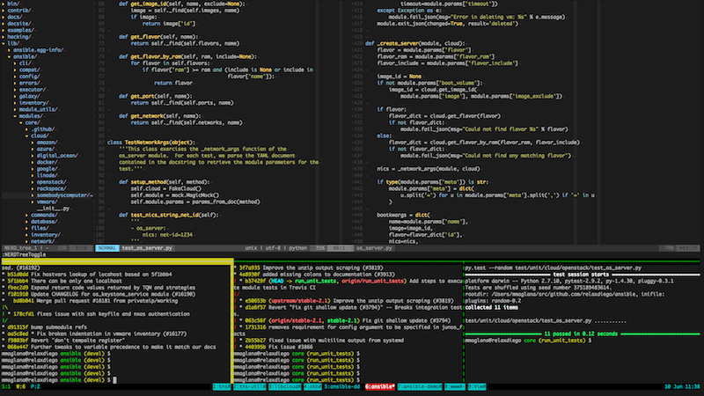The height and width of the screenshot is (396, 704).
Task: Click the utf-8 encoding indicator
Action: point(273,248)
